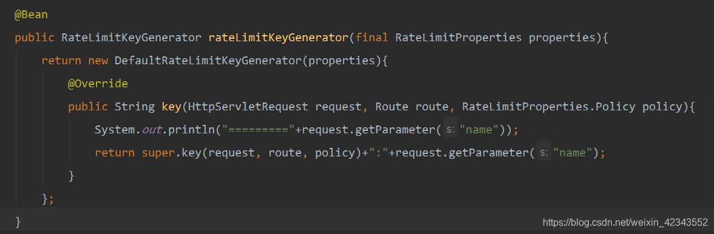The image size is (714, 234).
Task: Click public keyword before RateLimitKeyGenerator
Action: 35,38
